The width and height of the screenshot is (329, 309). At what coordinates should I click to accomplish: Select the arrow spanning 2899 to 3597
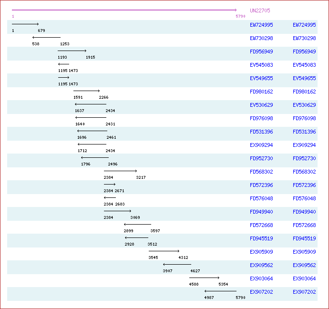[x=137, y=224]
